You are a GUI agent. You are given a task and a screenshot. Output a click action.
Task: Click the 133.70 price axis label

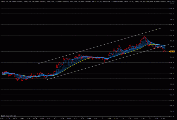tap(172, 95)
